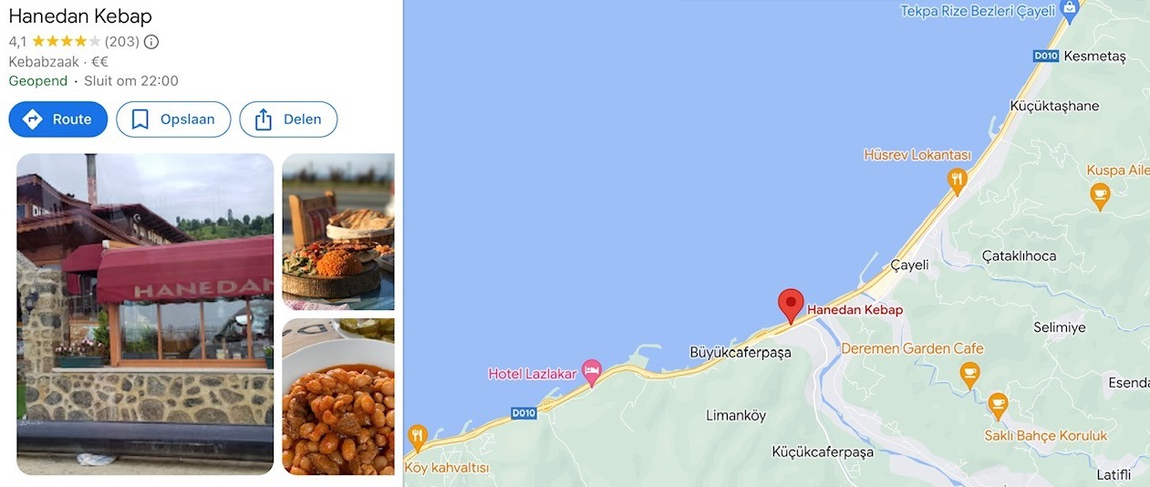1150x487 pixels.
Task: Click the red Hanedan Kebap map pin
Action: (x=791, y=306)
